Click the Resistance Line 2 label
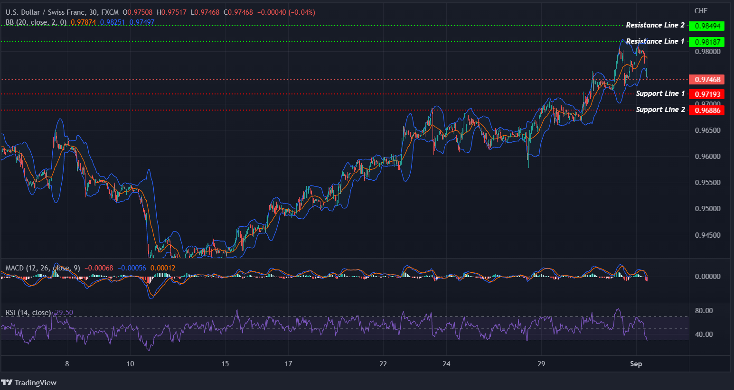Image resolution: width=734 pixels, height=390 pixels. (x=655, y=25)
